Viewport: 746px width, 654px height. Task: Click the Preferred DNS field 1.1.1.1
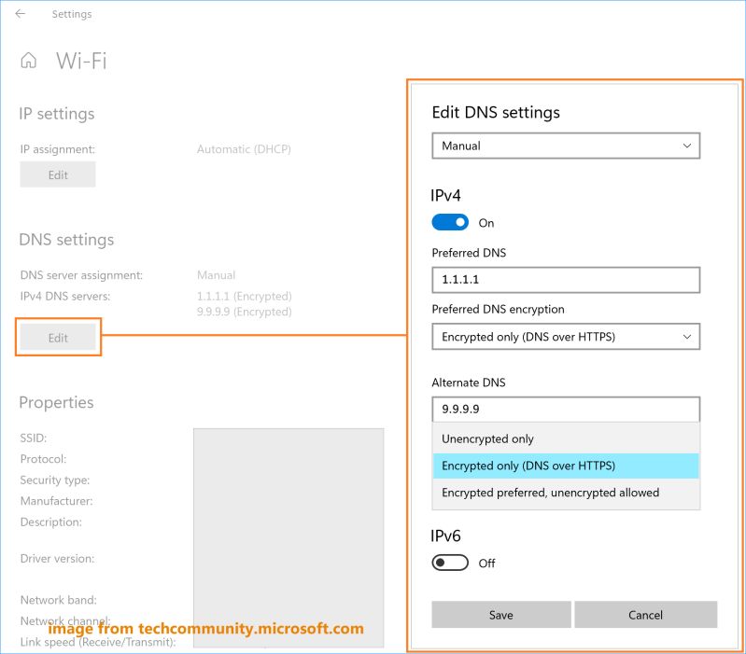[566, 280]
